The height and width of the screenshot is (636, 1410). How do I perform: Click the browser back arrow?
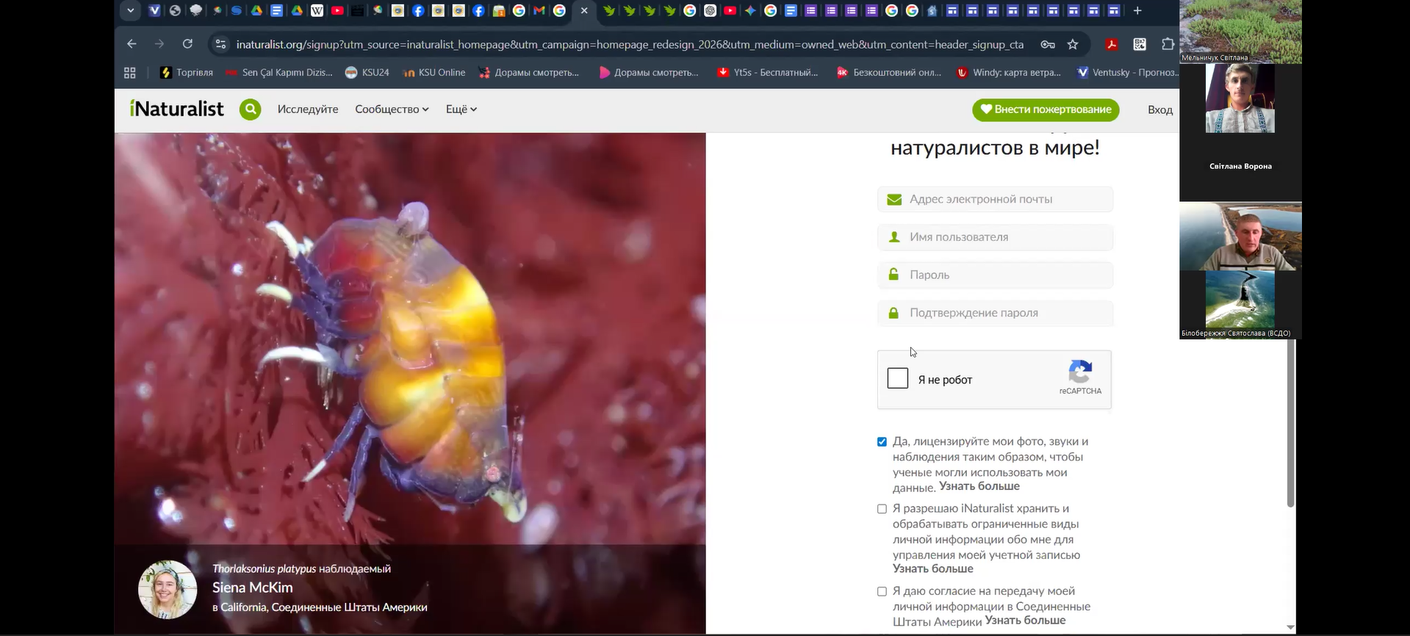132,44
